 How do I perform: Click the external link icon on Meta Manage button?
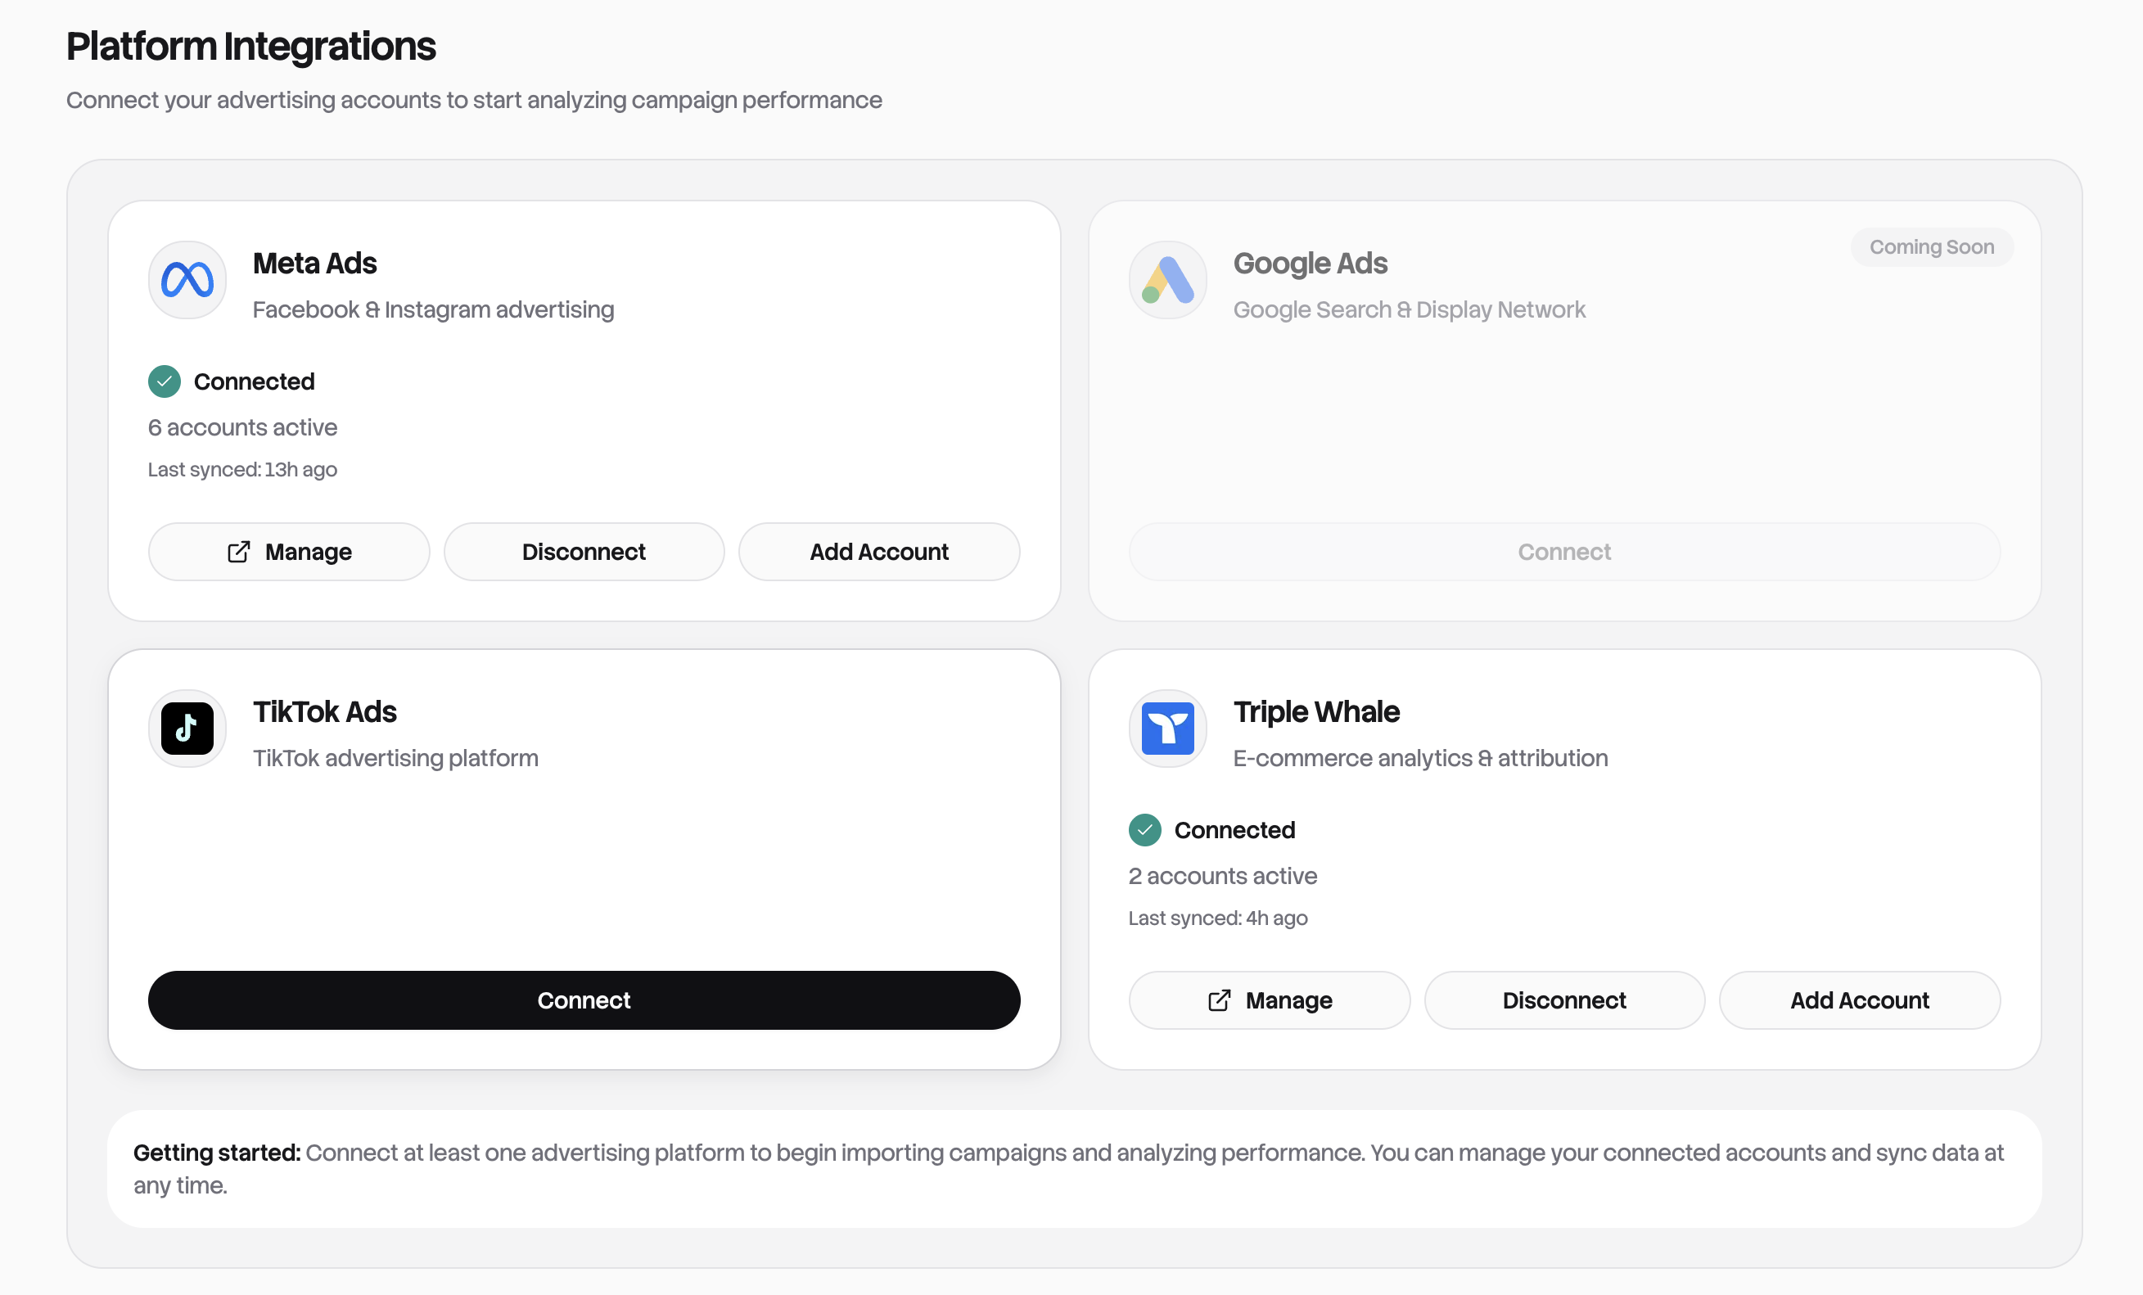[238, 552]
